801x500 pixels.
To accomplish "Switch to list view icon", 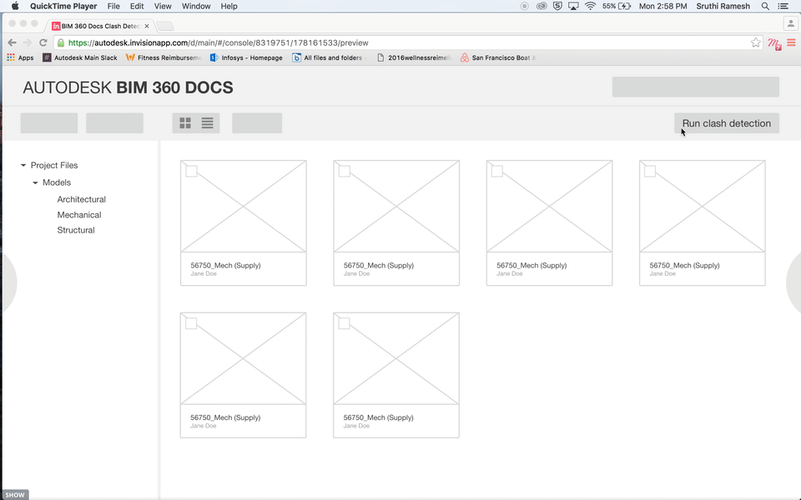I will pos(207,123).
